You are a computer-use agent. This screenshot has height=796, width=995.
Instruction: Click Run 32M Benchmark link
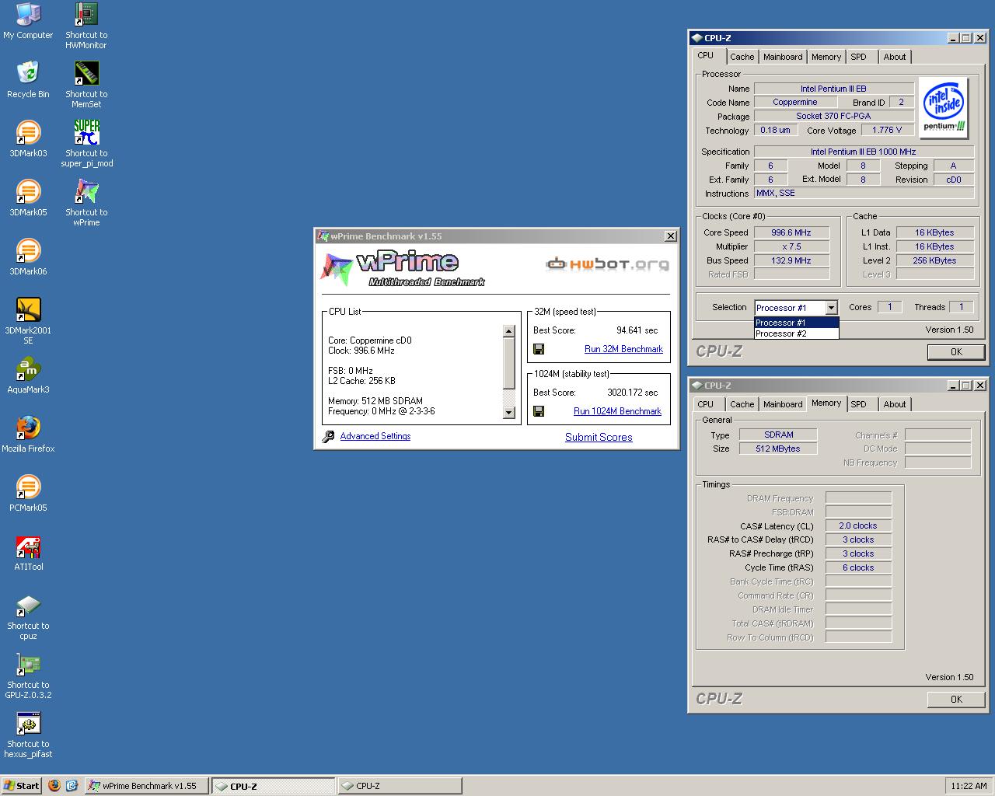(623, 349)
